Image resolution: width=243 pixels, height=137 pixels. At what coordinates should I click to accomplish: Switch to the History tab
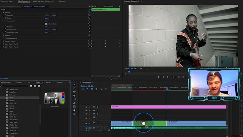pyautogui.click(x=59, y=82)
